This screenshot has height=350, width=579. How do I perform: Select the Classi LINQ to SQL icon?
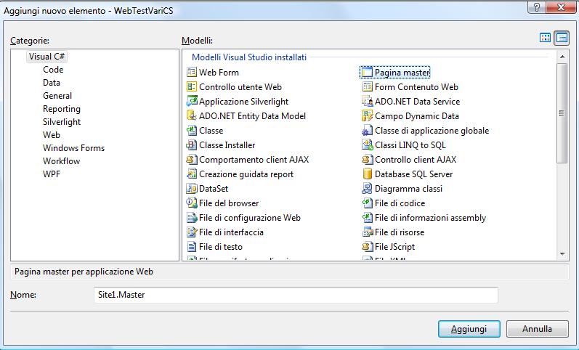pyautogui.click(x=367, y=145)
